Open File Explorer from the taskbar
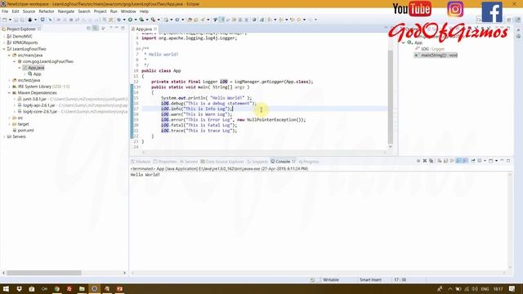The width and height of the screenshot is (523, 294). tap(82, 289)
